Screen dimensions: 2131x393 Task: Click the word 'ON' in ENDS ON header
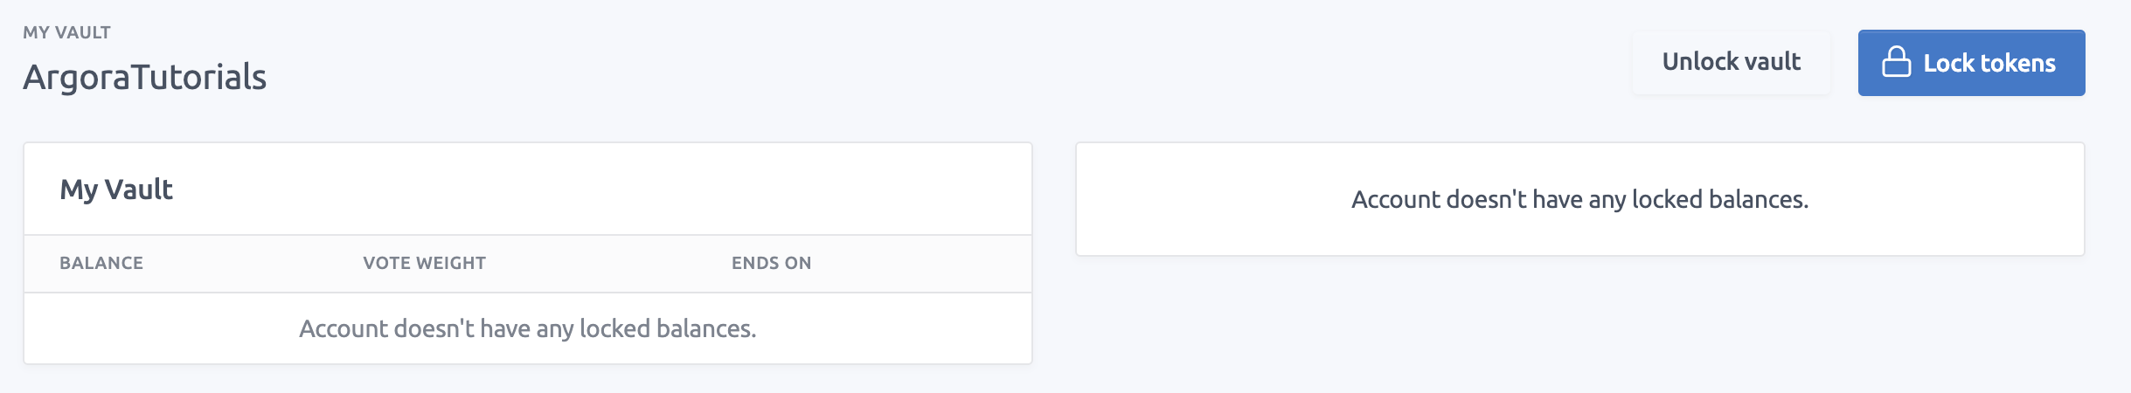pos(798,263)
